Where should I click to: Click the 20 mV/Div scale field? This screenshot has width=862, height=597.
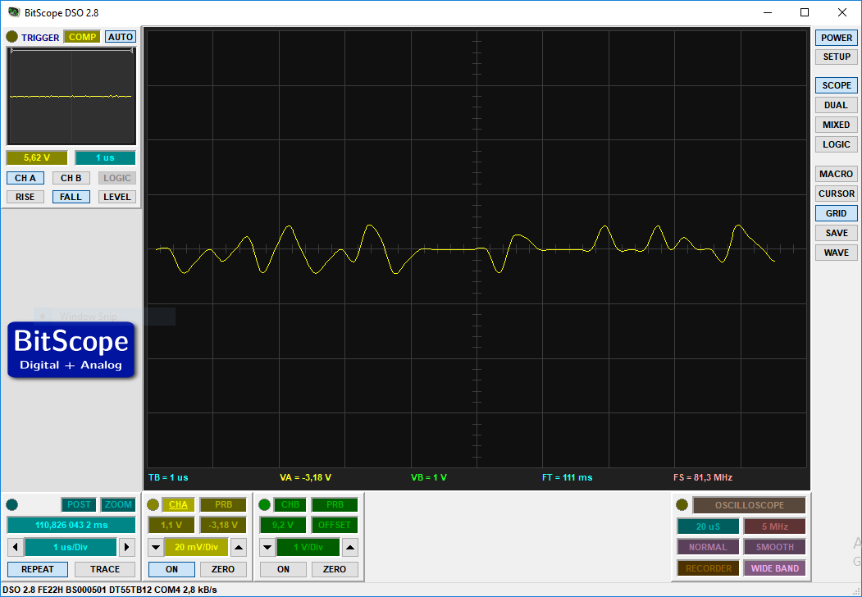pos(196,547)
